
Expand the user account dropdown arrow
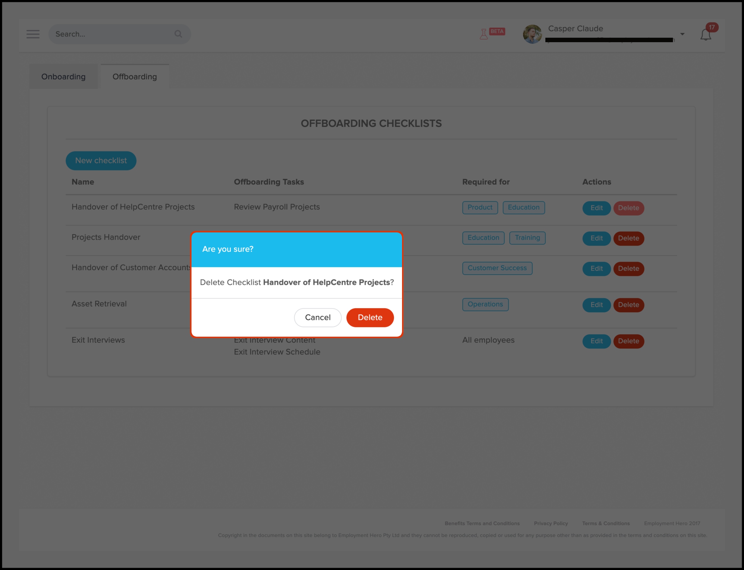click(x=682, y=34)
